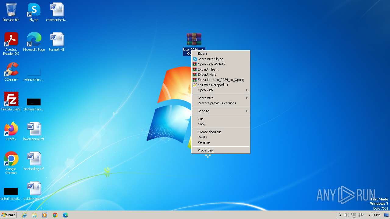Choose Rename in the context menu
The width and height of the screenshot is (390, 219).
(x=221, y=142)
